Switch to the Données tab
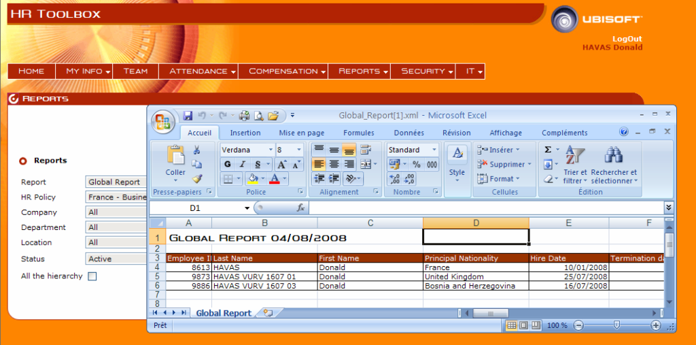 [x=408, y=133]
